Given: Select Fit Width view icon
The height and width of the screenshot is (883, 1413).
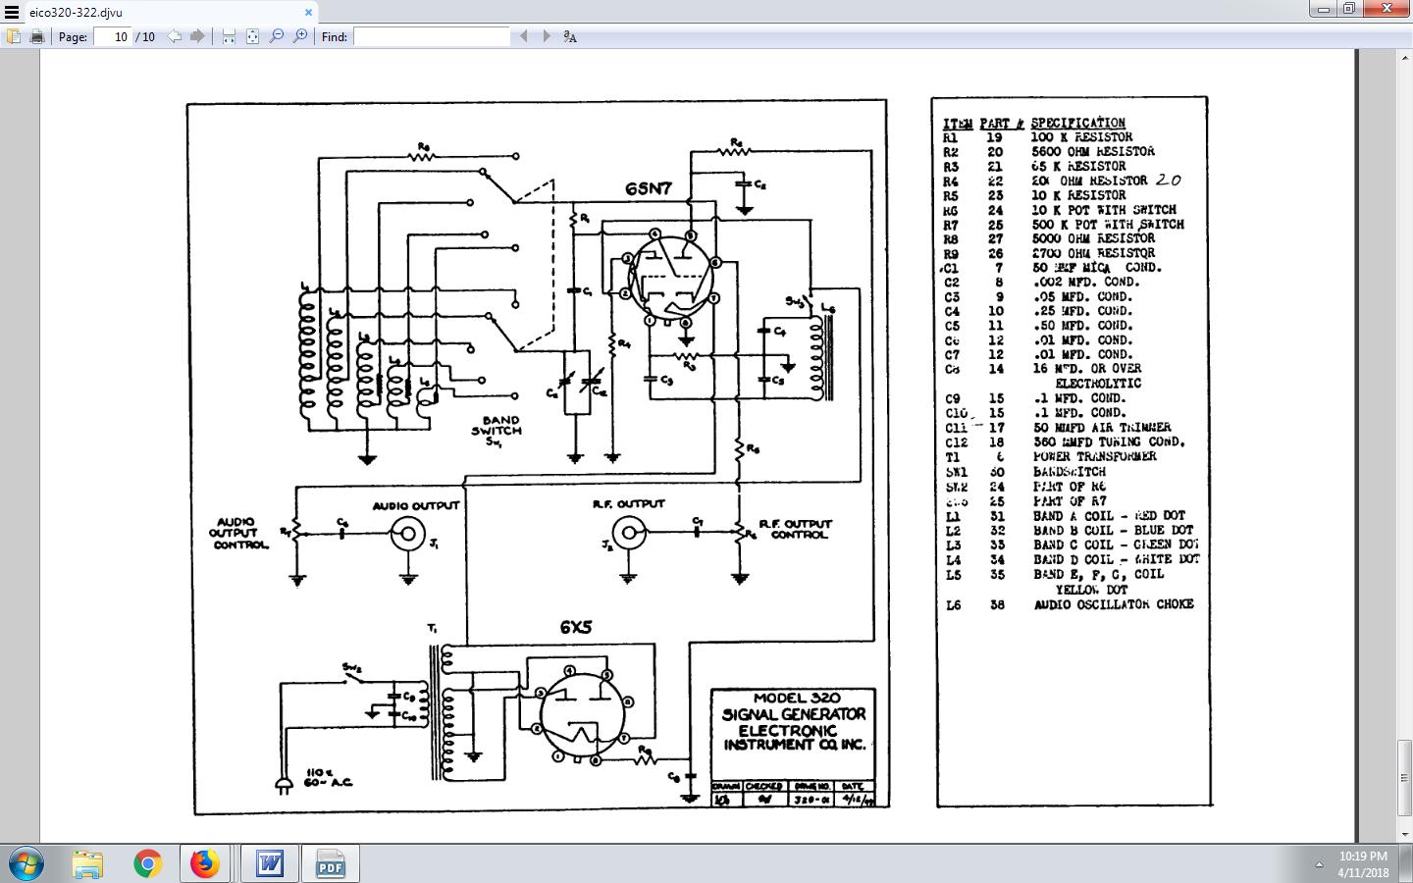Looking at the screenshot, I should (x=229, y=36).
